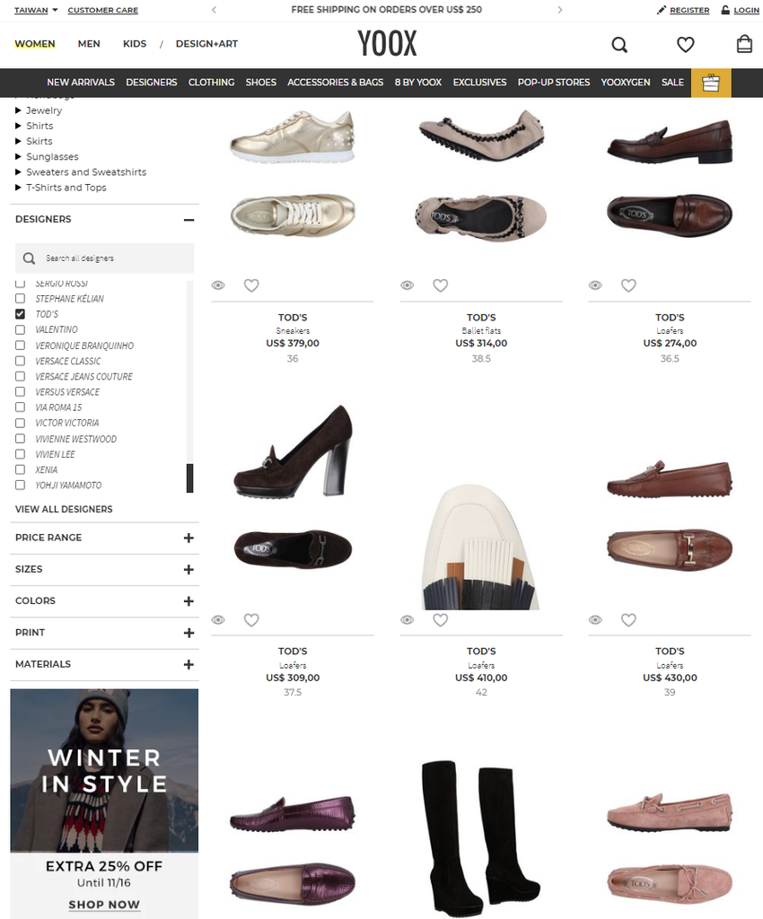Add TOD'S Ballet flats to wishlist
Viewport: 763px width, 919px height.
(440, 285)
